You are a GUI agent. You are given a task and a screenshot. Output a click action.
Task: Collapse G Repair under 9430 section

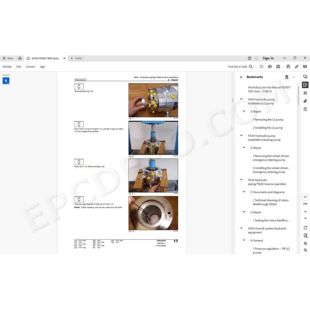(244, 147)
